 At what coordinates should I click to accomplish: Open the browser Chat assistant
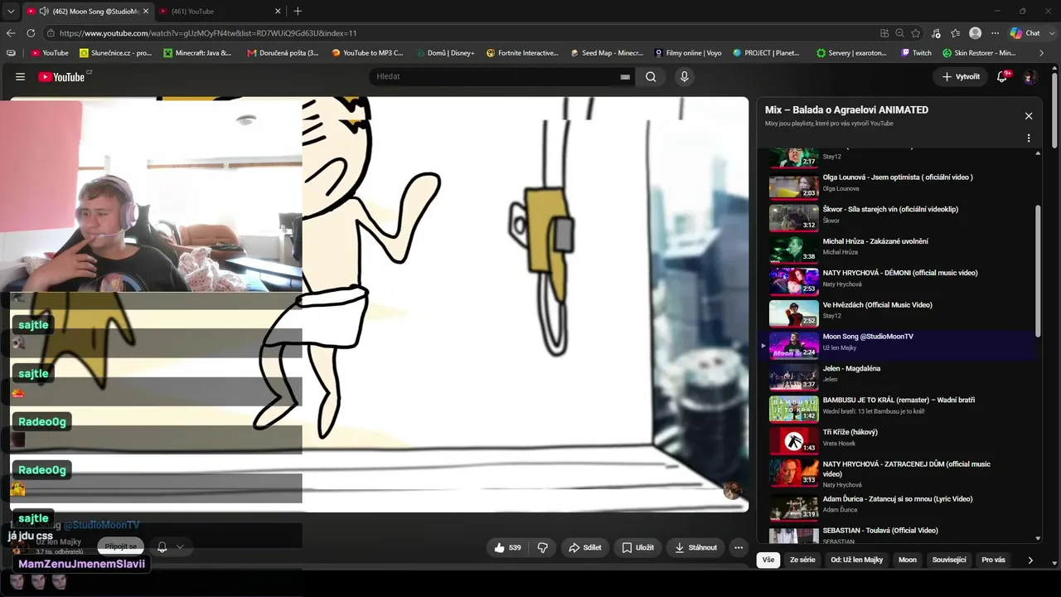tap(1025, 33)
